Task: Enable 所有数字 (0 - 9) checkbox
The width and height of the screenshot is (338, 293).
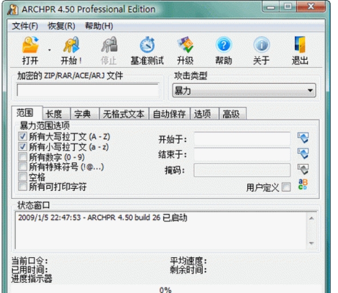Action: (23, 157)
